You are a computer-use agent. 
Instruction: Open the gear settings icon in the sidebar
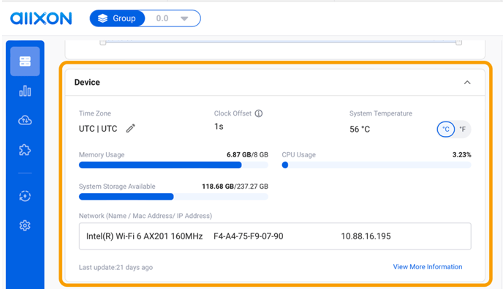[x=25, y=225]
